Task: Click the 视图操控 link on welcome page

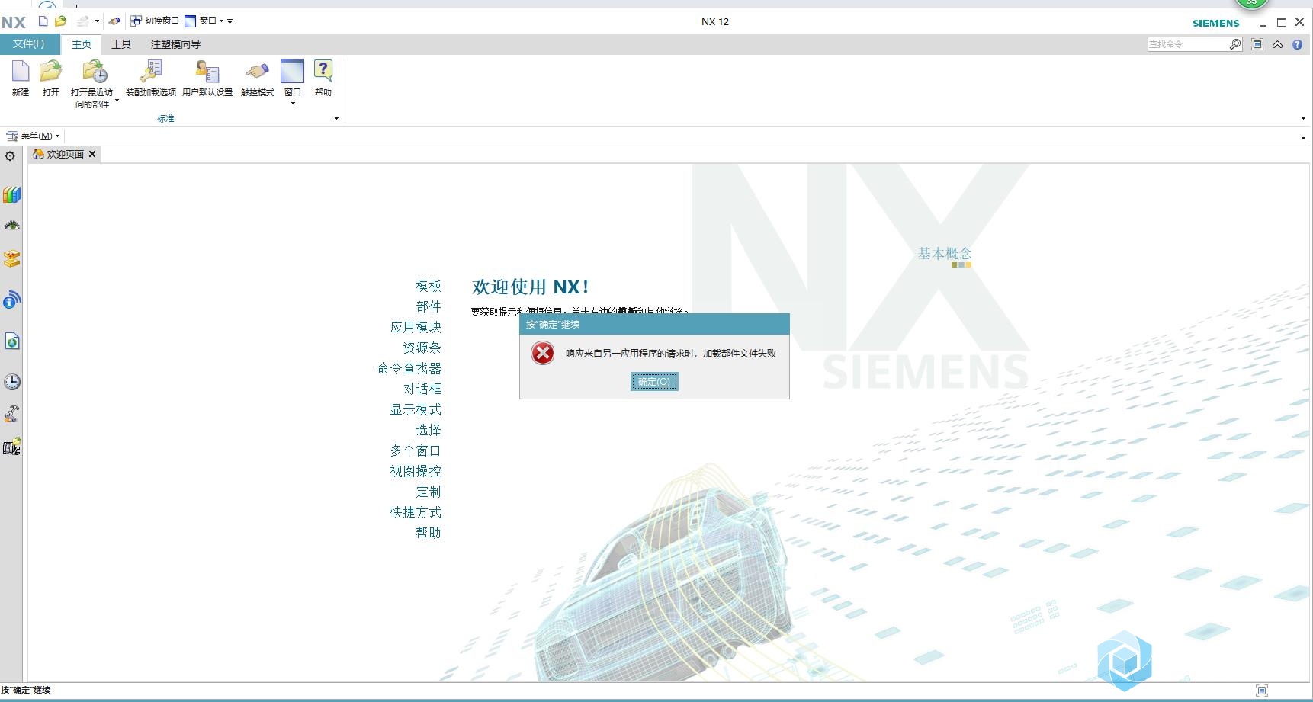Action: point(416,471)
